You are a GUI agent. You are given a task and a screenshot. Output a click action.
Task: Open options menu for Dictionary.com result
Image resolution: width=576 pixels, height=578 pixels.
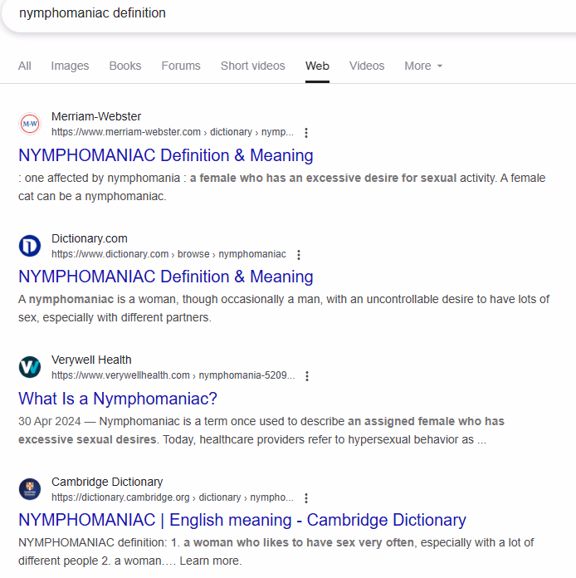pos(299,255)
